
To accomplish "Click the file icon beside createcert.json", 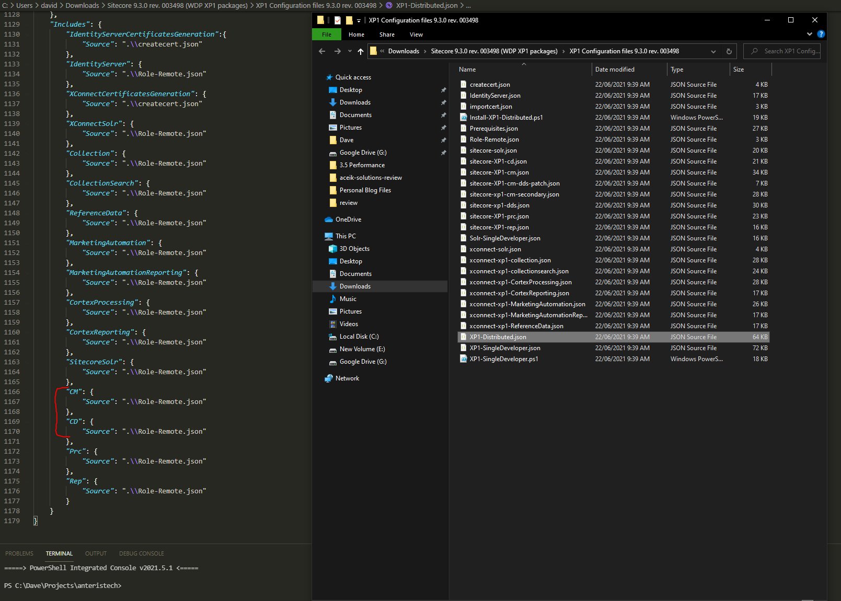I will pyautogui.click(x=464, y=85).
